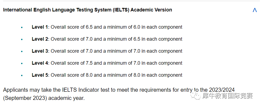This screenshot has height=107, width=261.
Task: Collapse the IELTS section using the chevron
Action: [x=255, y=10]
